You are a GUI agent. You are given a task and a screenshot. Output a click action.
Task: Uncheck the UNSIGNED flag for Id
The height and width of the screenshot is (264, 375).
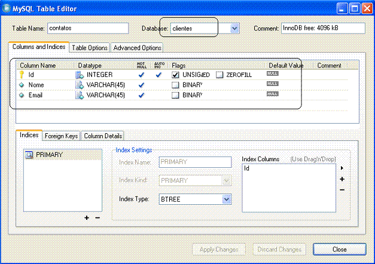point(175,75)
